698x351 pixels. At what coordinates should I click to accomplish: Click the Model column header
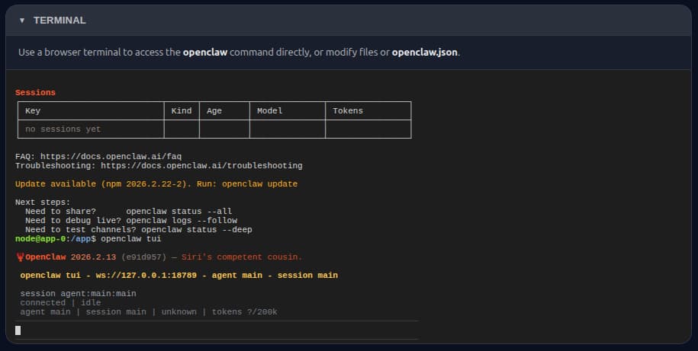[x=269, y=110]
